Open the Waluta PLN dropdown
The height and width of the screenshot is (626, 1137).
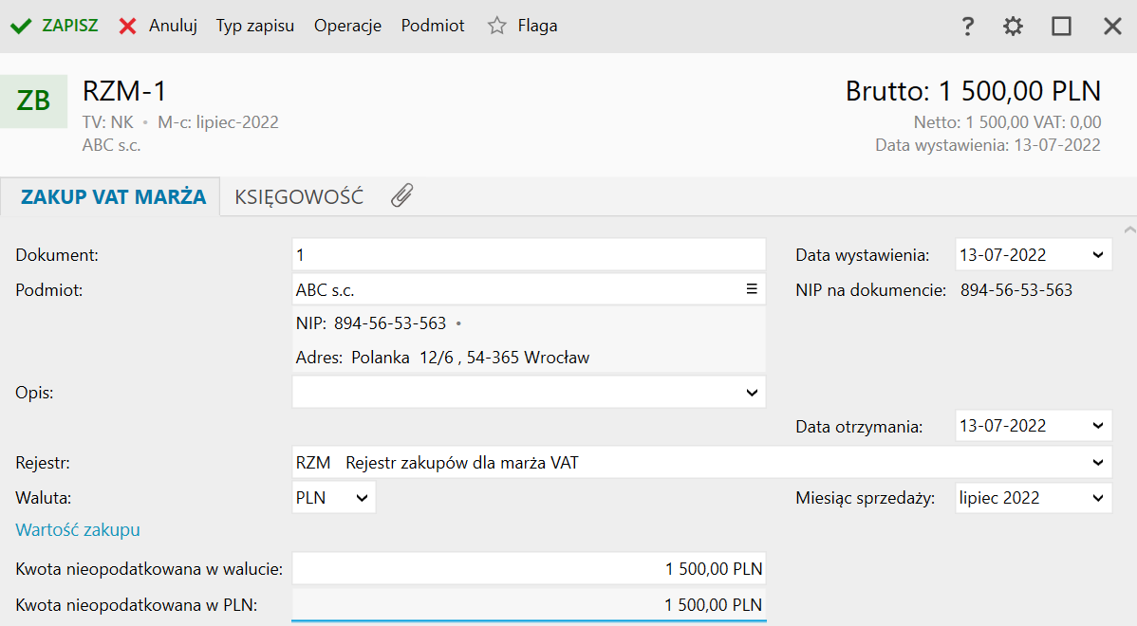(362, 498)
